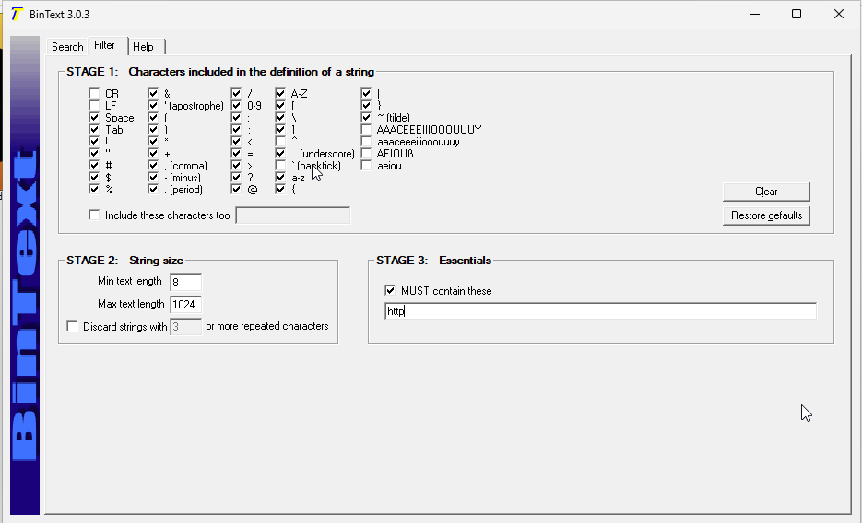
Task: Click the Clear button
Action: point(766,192)
